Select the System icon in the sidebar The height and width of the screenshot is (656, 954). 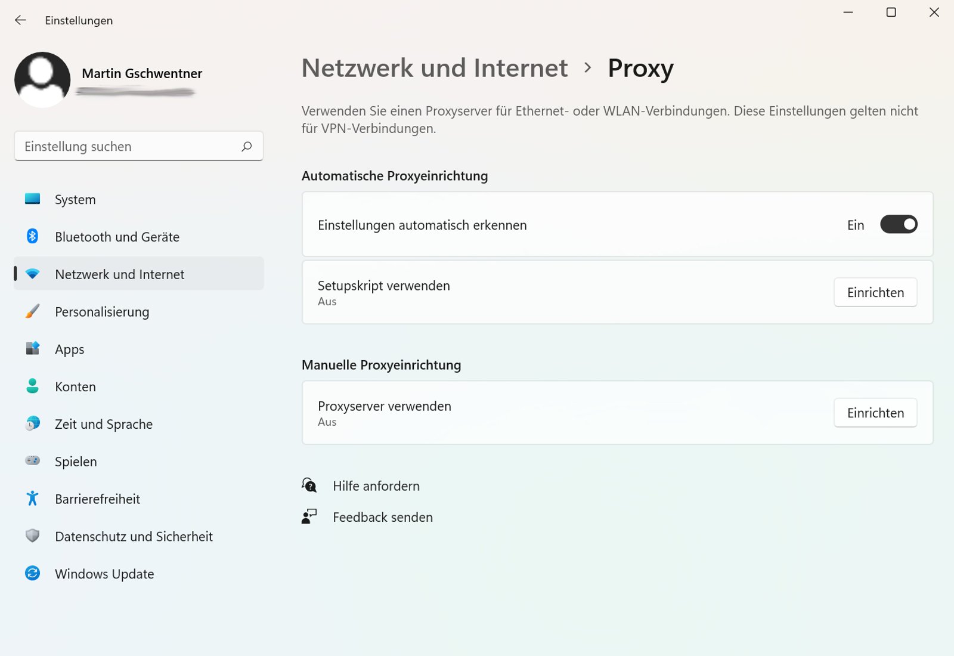[x=32, y=199]
